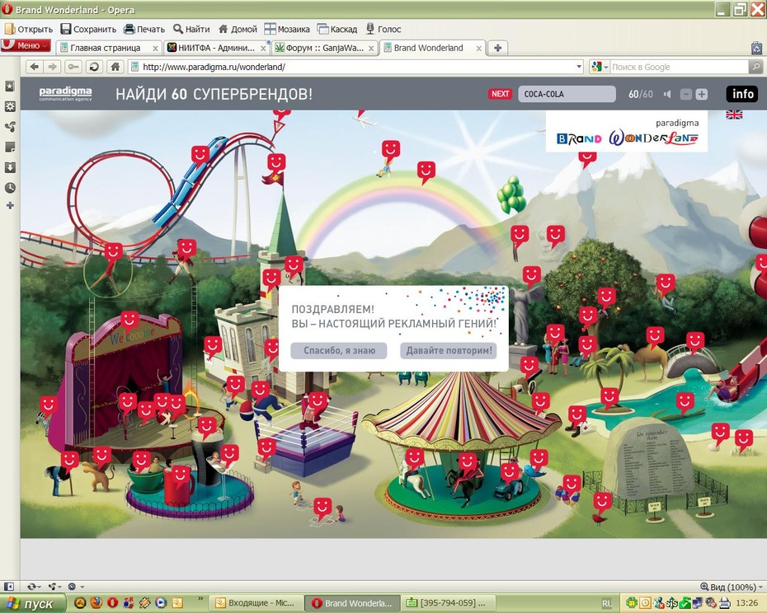Click the COCA-COLA brand name field
Image resolution: width=767 pixels, height=613 pixels.
pyautogui.click(x=567, y=94)
